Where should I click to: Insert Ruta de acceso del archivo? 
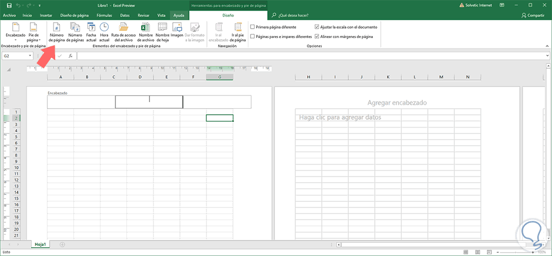click(x=124, y=33)
